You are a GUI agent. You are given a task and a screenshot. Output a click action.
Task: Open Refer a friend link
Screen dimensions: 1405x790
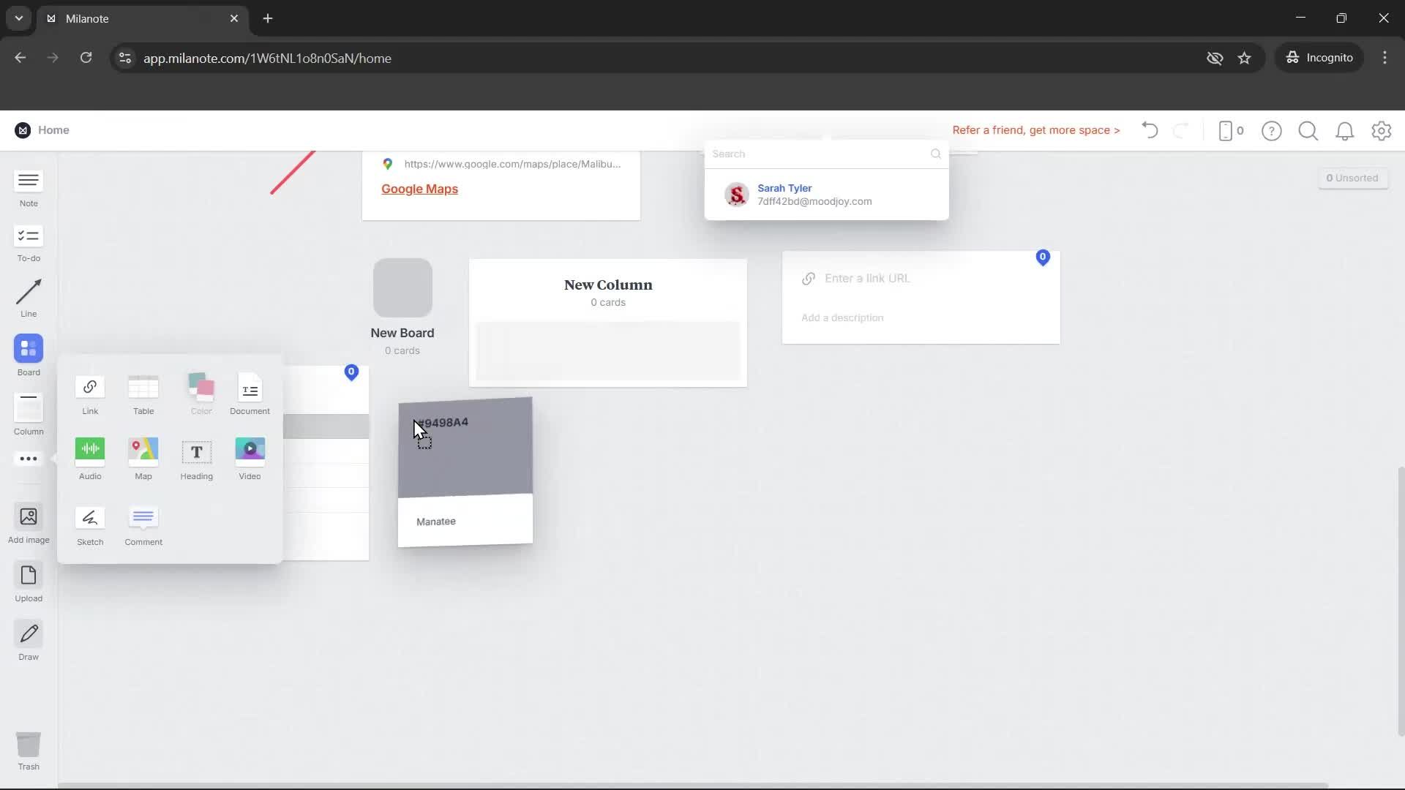tap(1036, 130)
